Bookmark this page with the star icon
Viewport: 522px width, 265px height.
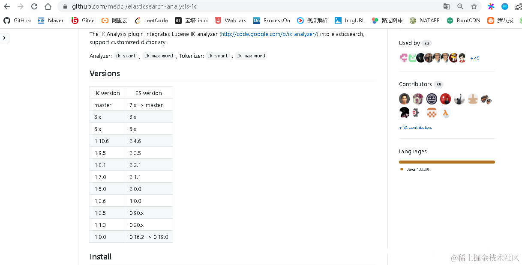click(474, 6)
